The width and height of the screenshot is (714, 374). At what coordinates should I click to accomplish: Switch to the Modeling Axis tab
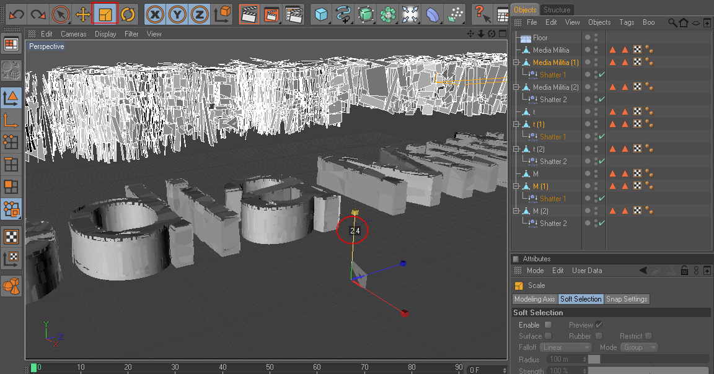[x=535, y=299]
